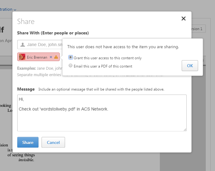Close the Share dialog with X
Viewport: 215px width, 171px height.
[x=184, y=18]
